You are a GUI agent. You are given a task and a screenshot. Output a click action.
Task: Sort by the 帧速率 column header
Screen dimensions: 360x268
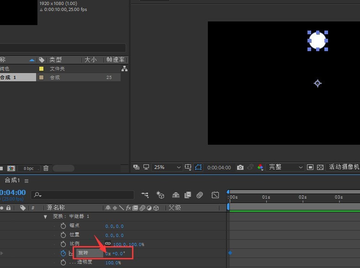coord(116,60)
